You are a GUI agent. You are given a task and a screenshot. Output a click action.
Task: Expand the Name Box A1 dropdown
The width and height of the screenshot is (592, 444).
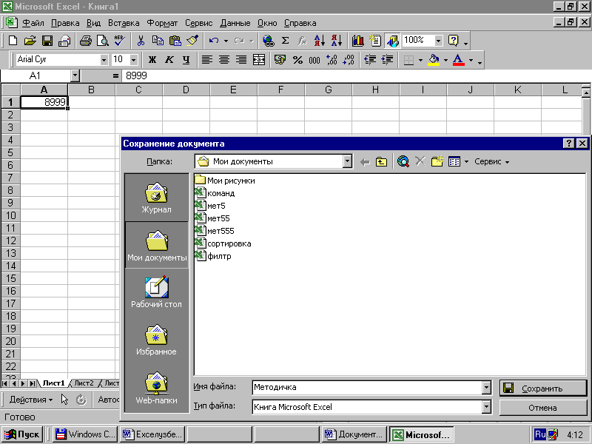coord(75,76)
